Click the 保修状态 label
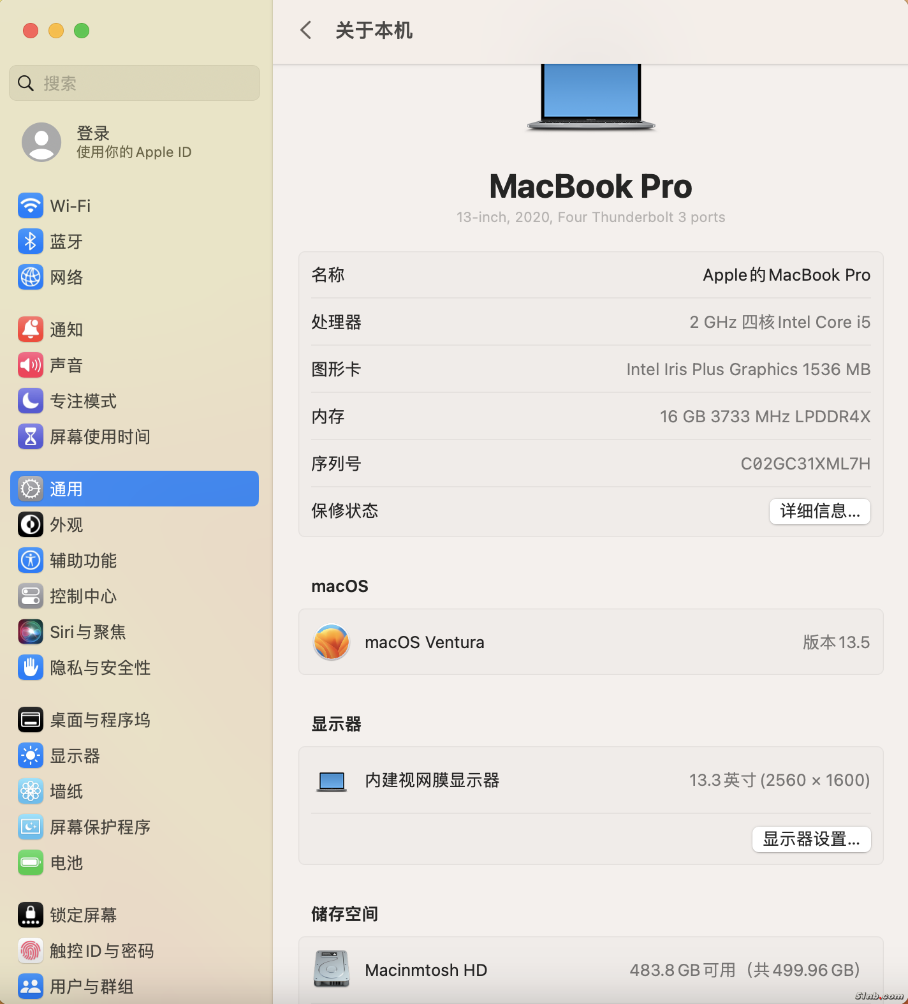The height and width of the screenshot is (1004, 908). 344,511
